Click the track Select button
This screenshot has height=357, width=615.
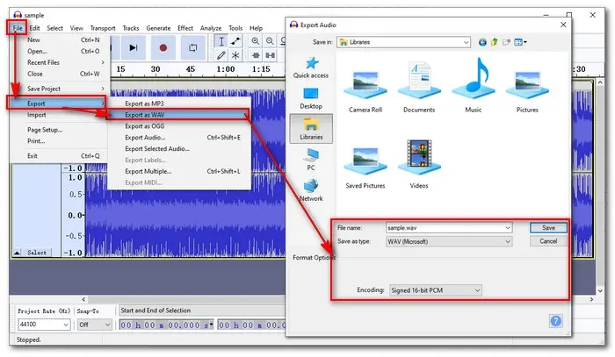(37, 253)
